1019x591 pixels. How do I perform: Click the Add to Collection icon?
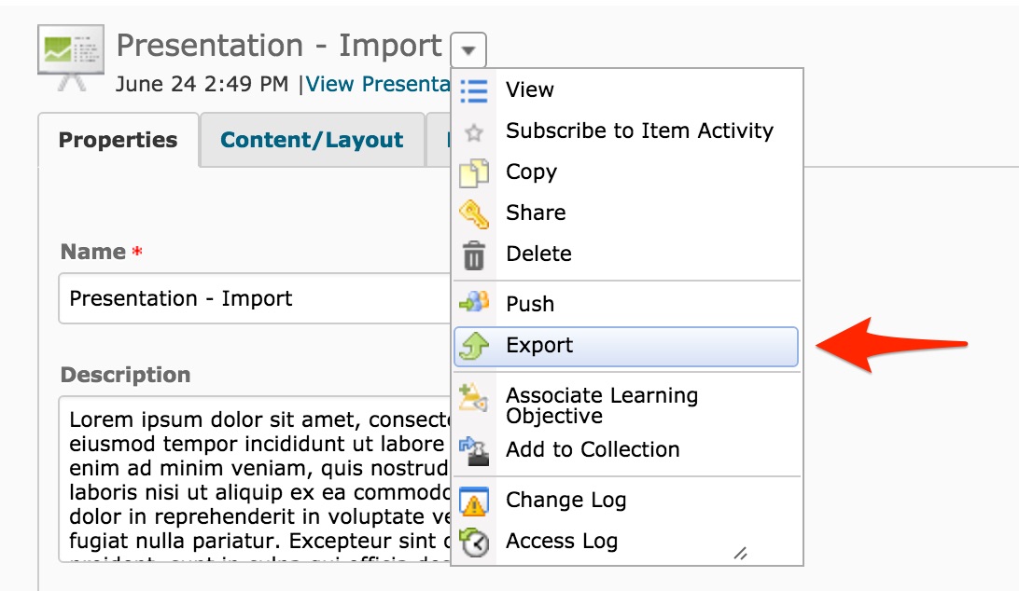pos(474,450)
